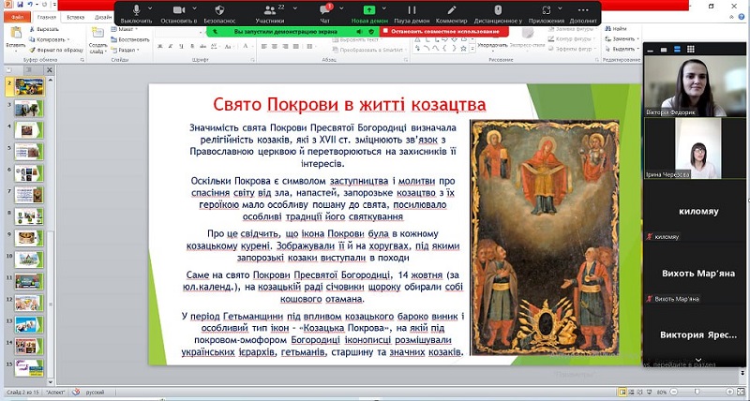Click fit slide to window icon
The height and width of the screenshot is (401, 750).
pyautogui.click(x=742, y=392)
